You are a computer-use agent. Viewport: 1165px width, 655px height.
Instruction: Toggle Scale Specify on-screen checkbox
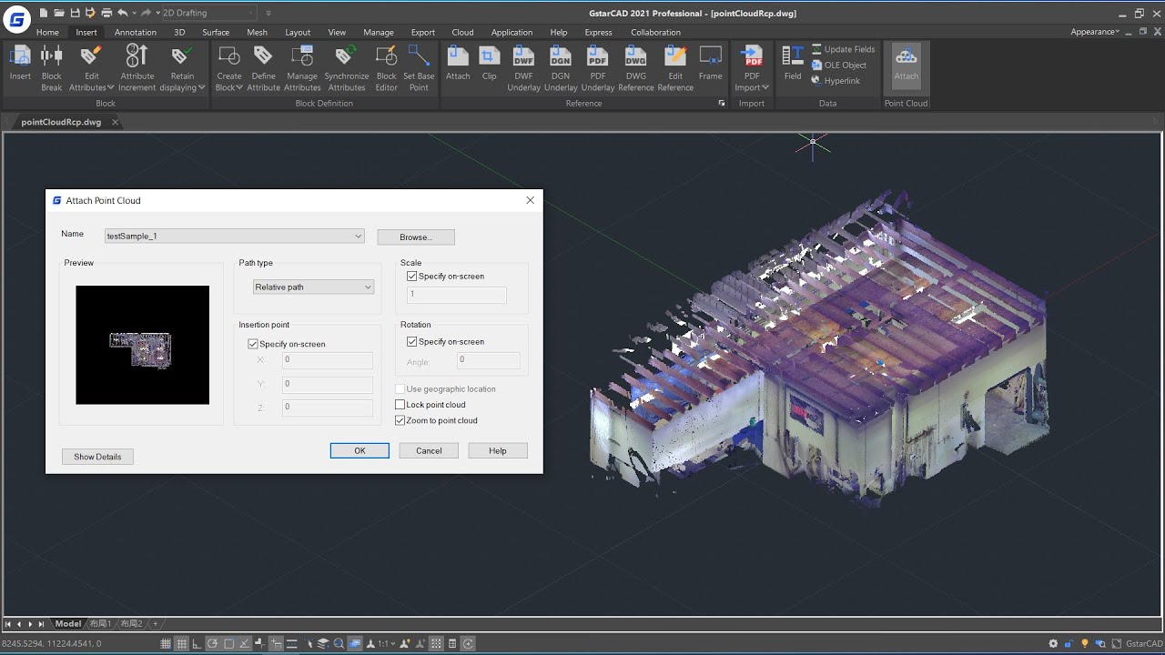tap(411, 277)
